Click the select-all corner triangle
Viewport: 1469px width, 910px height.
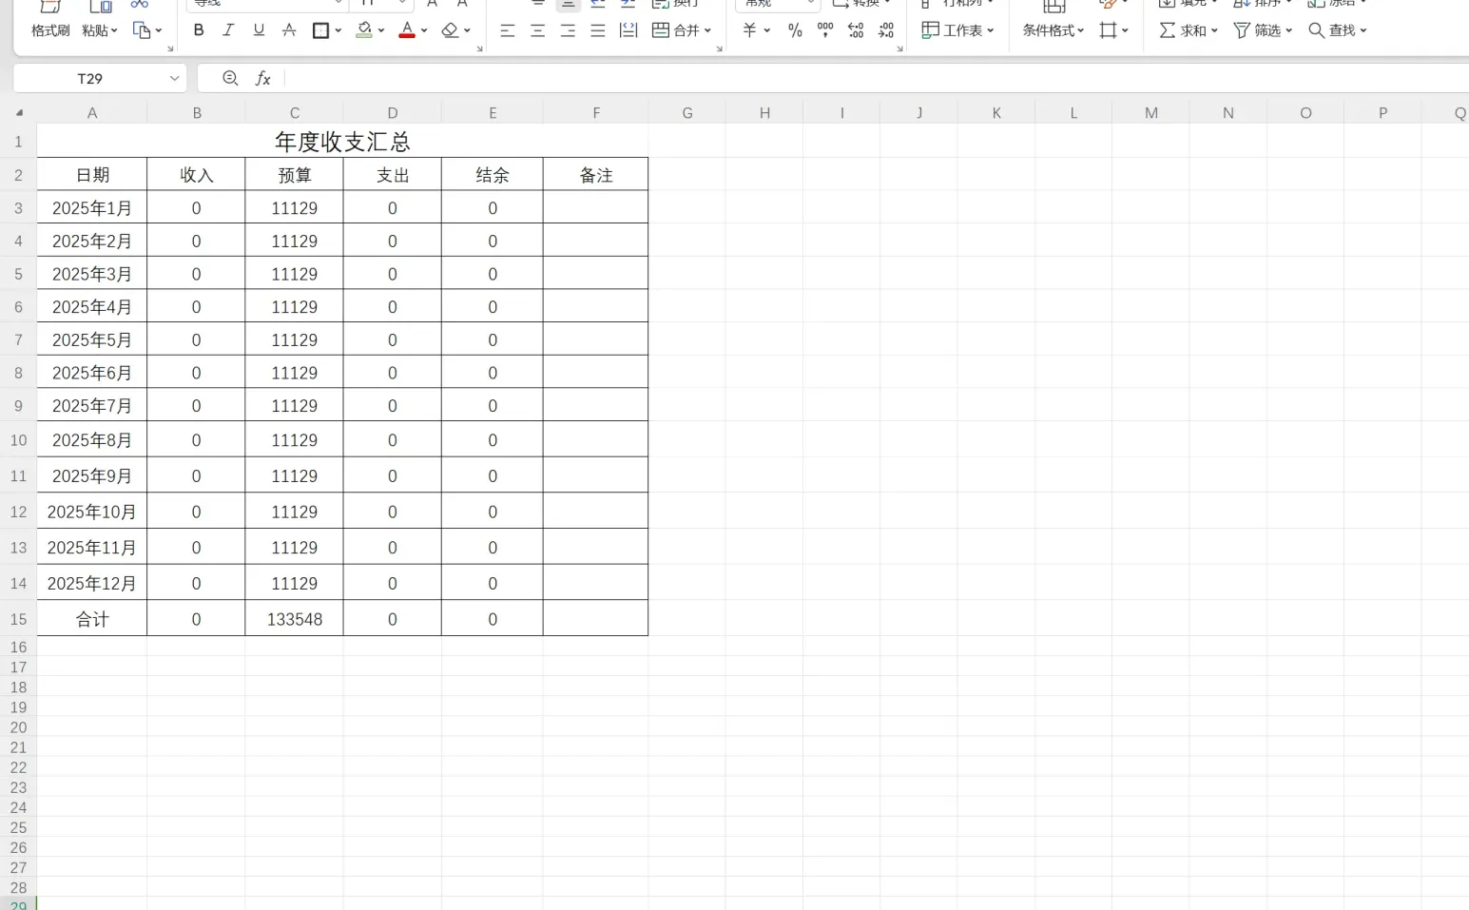click(19, 113)
